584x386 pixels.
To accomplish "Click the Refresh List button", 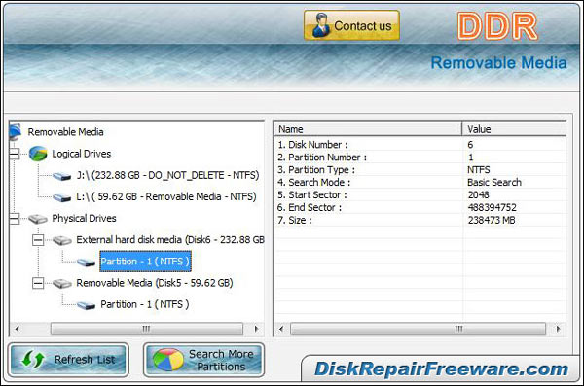I will [x=68, y=360].
